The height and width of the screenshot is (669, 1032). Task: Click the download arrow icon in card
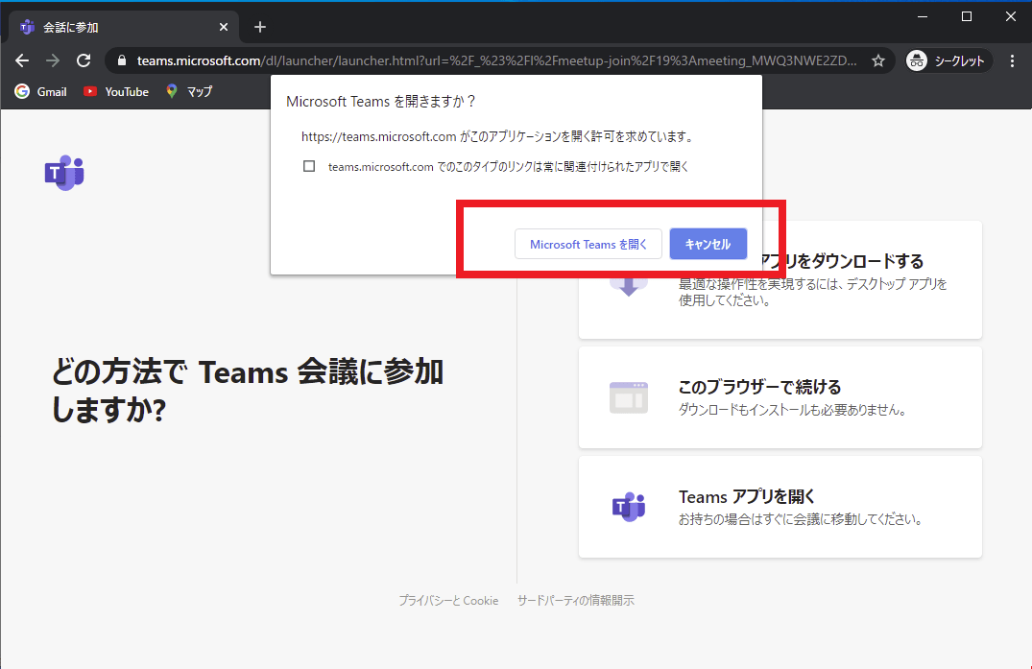(629, 285)
